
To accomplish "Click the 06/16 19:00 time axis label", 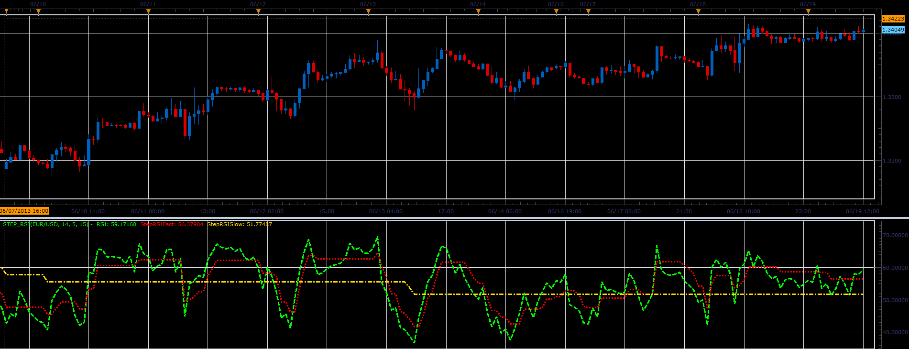I will (565, 211).
